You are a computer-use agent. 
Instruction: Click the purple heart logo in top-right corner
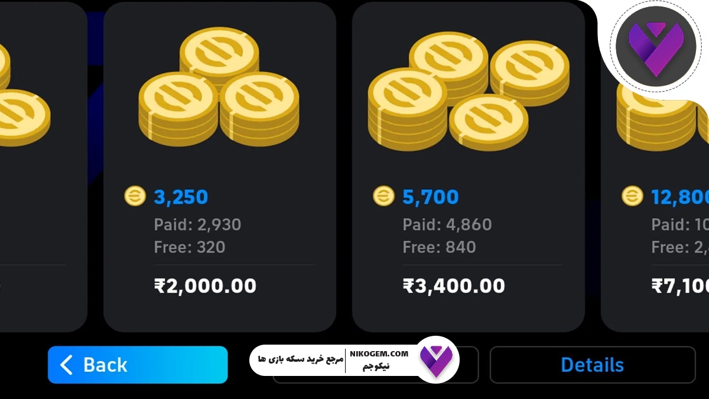pos(654,47)
